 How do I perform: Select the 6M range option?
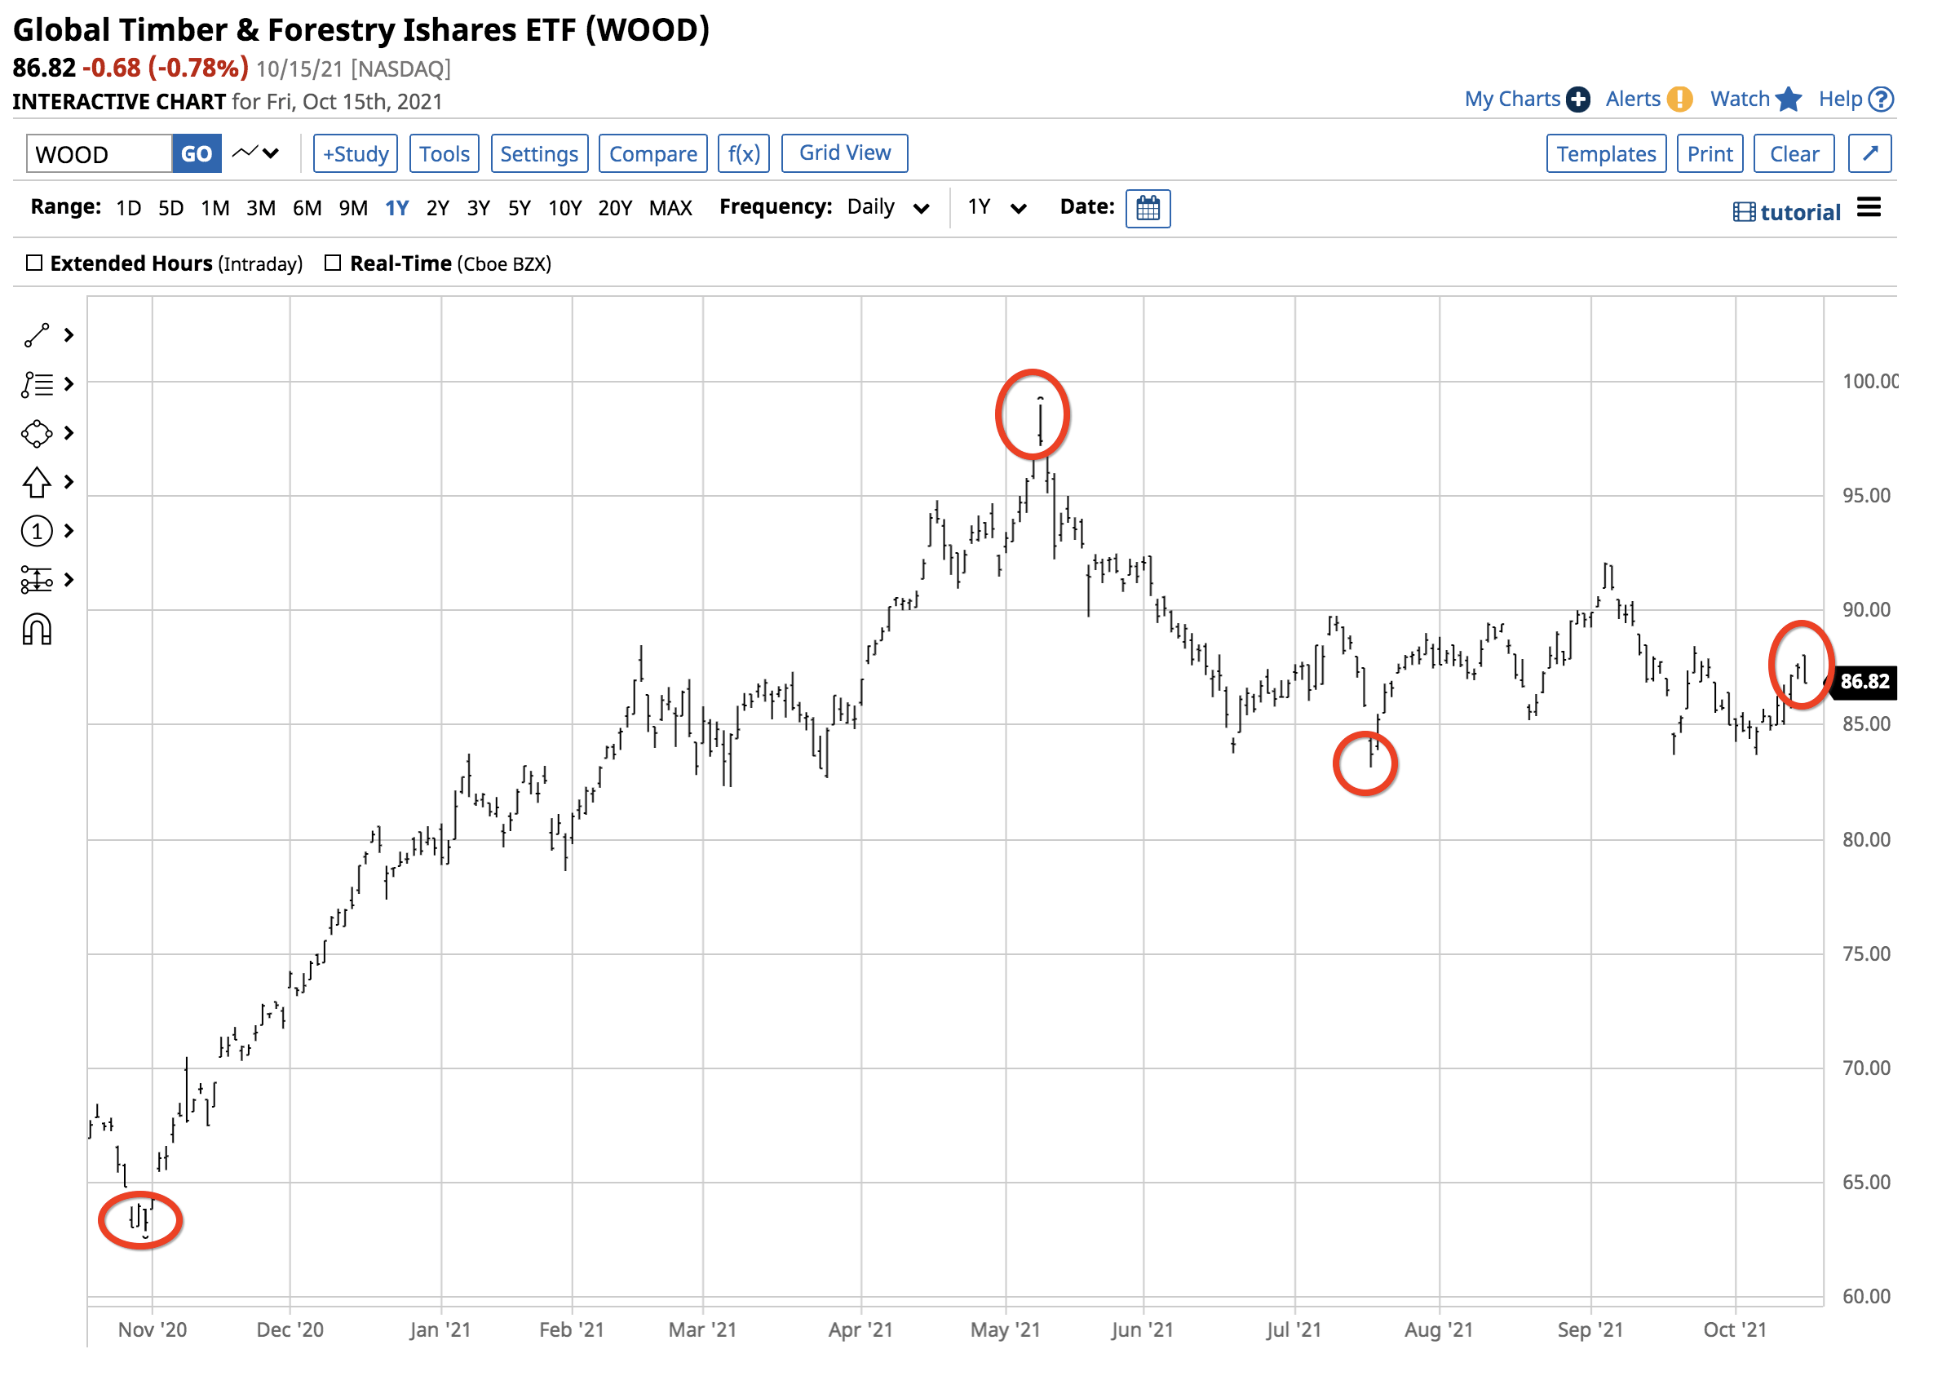click(x=307, y=208)
